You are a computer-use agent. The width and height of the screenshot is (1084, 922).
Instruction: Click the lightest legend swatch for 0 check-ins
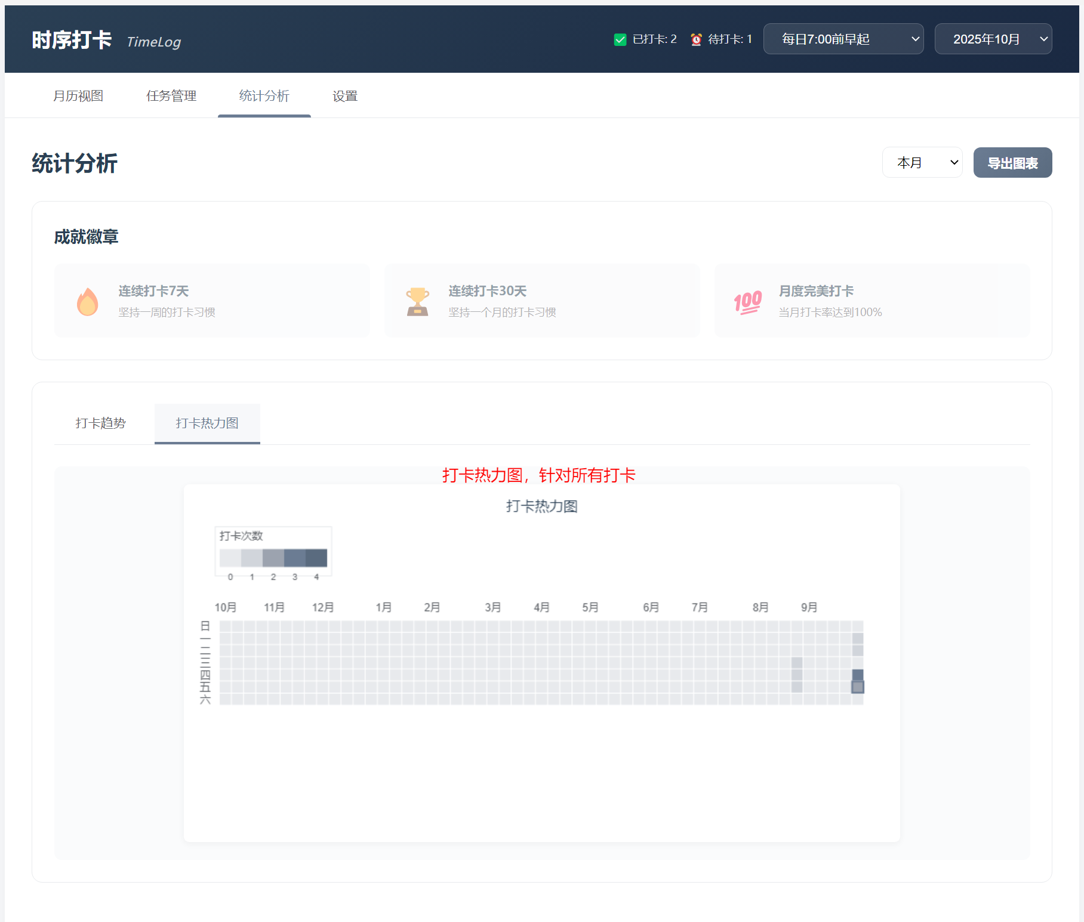(230, 558)
